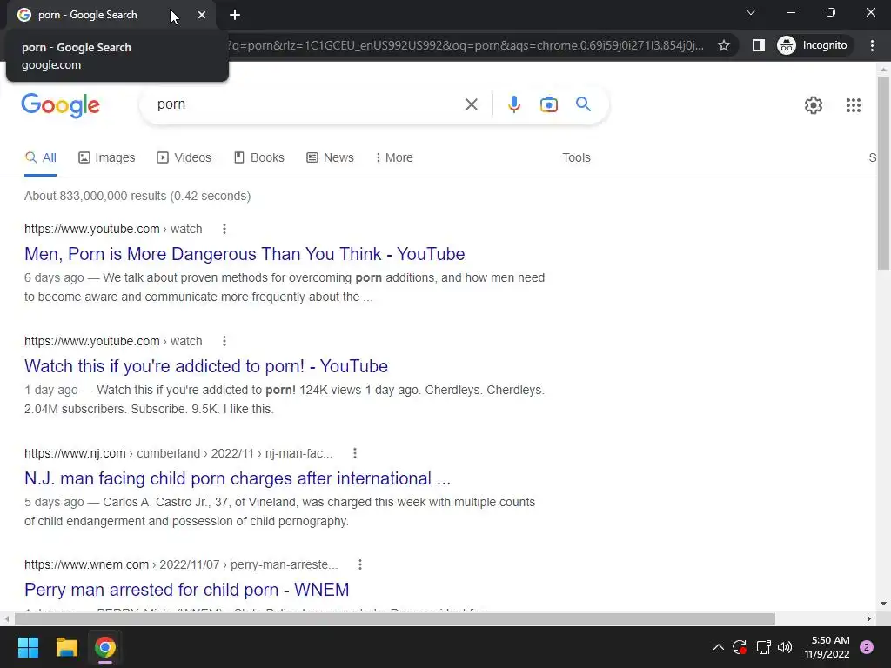The height and width of the screenshot is (668, 891).
Task: Open Watch this if you're addicted link
Action: tap(205, 366)
